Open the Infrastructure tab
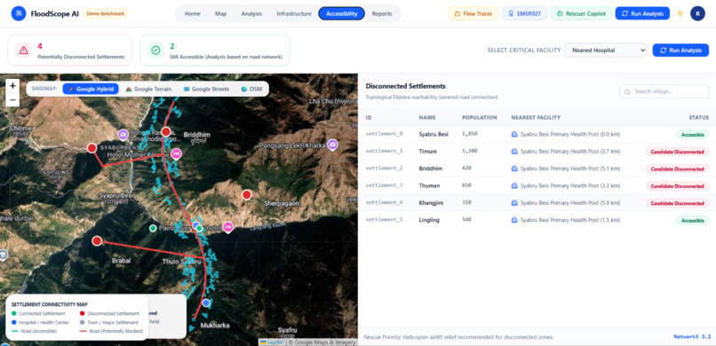 294,13
